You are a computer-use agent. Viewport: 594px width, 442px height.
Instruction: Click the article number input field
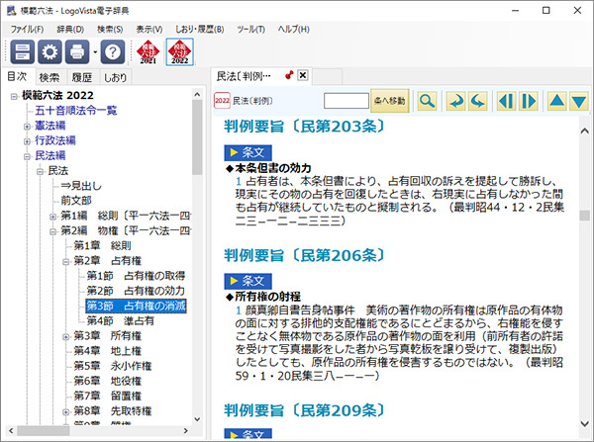(346, 101)
